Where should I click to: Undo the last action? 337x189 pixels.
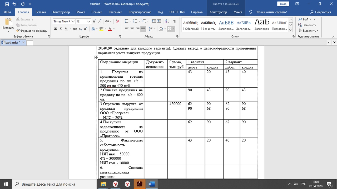(x=14, y=4)
